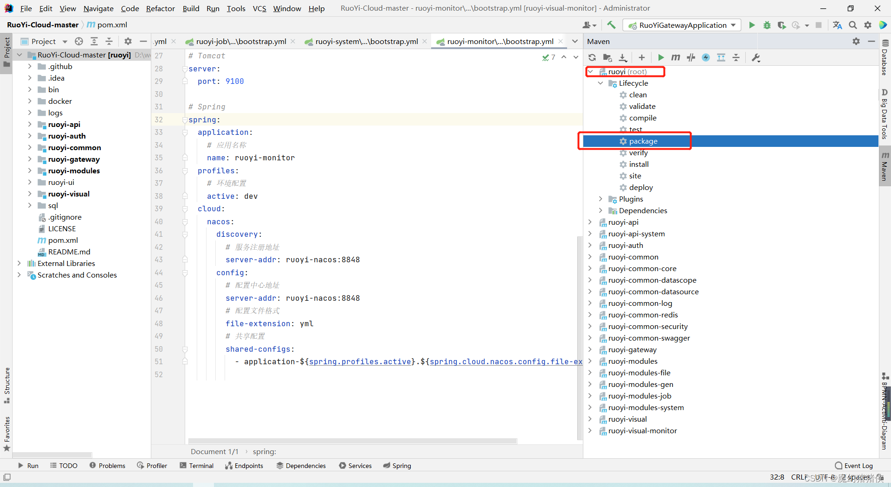Toggle Maven offline mode

691,57
